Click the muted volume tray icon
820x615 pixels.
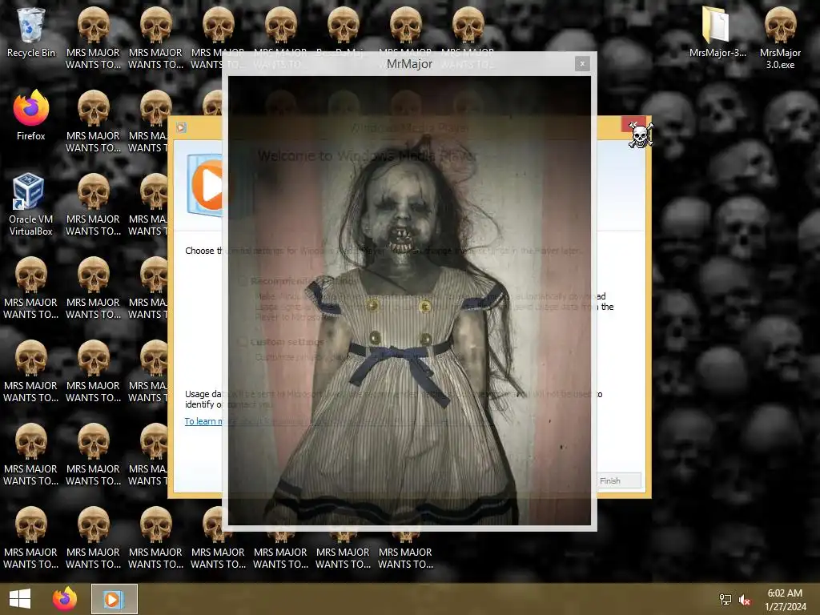[745, 599]
